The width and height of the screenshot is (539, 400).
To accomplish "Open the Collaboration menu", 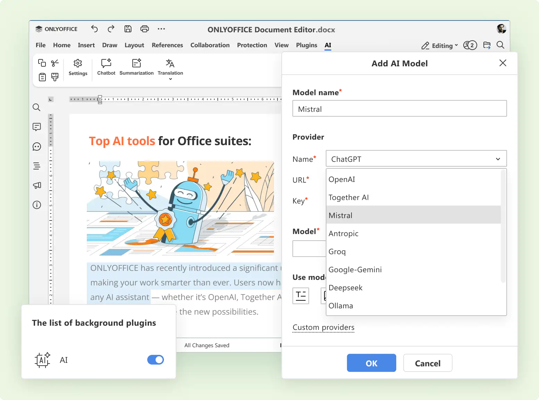I will click(210, 45).
